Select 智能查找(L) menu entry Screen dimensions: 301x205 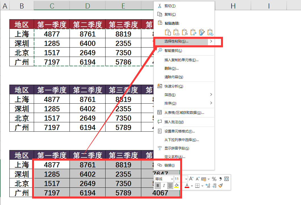(184, 51)
